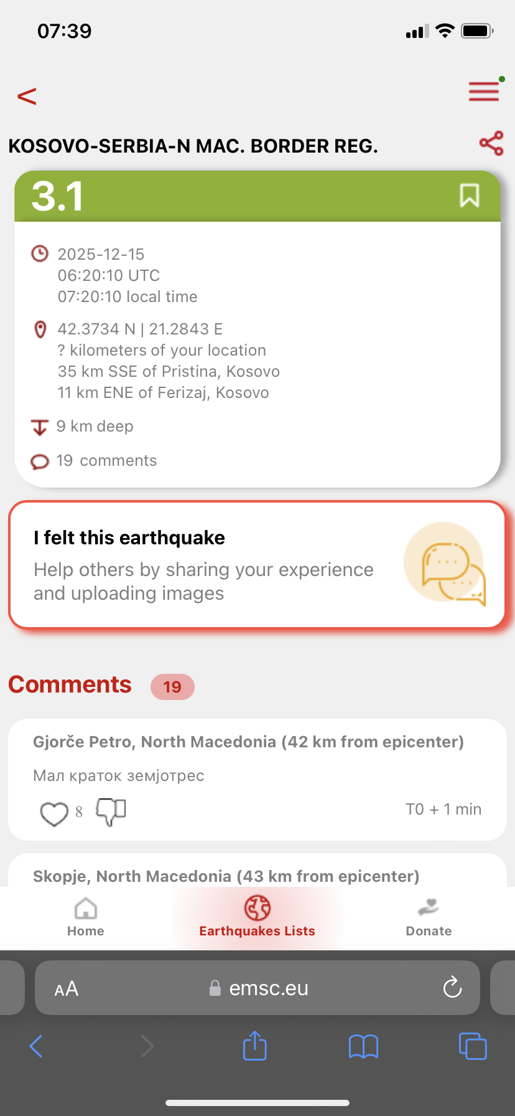Switch to the Home tab
Screen dimensions: 515x1116
click(86, 917)
